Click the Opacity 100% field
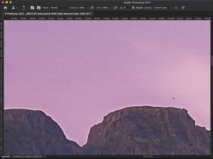The height and width of the screenshot is (159, 213). pyautogui.click(x=82, y=8)
